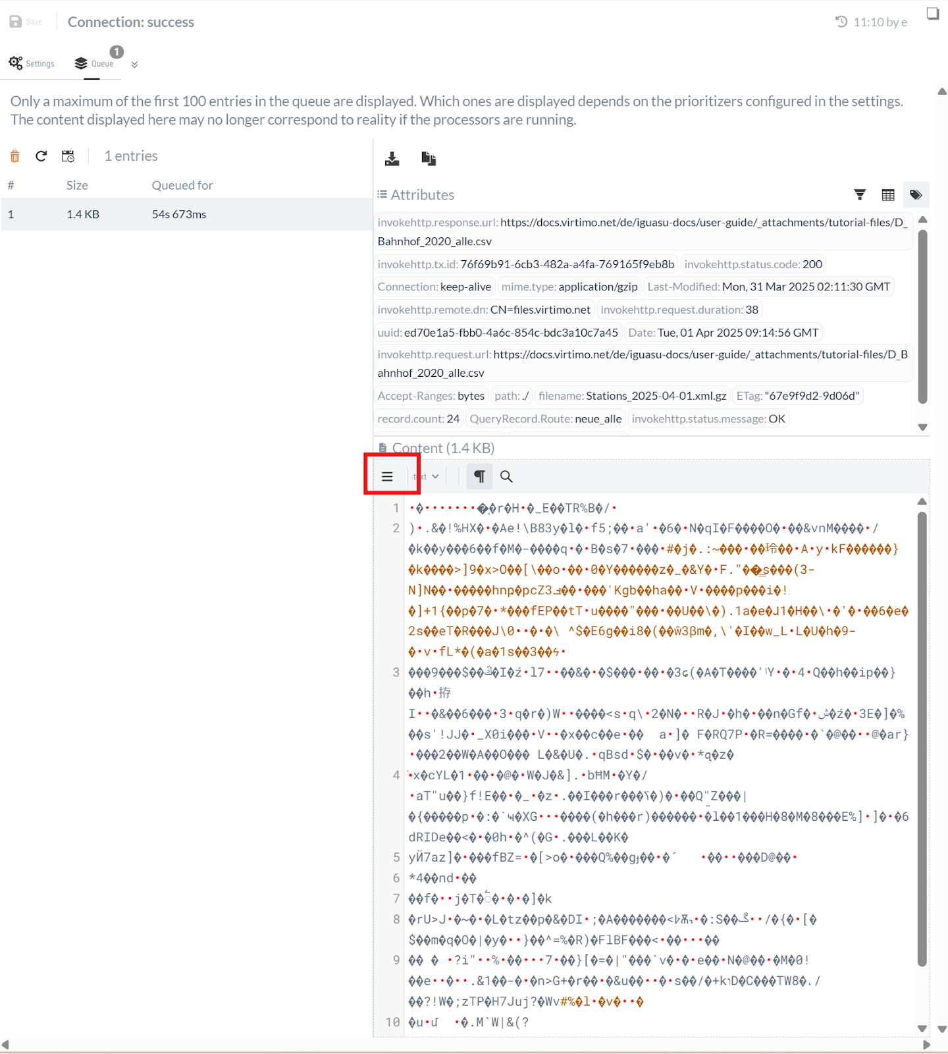Click the horizontal scroll left arrow

(6, 1045)
